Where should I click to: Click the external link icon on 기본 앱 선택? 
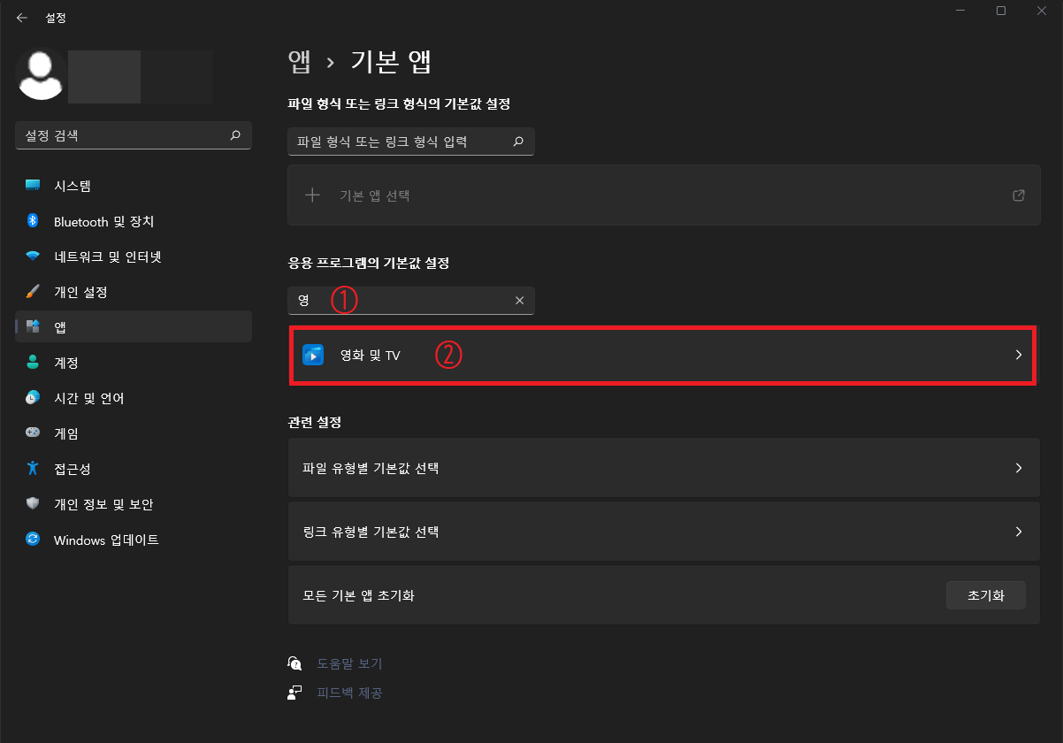(x=1018, y=195)
